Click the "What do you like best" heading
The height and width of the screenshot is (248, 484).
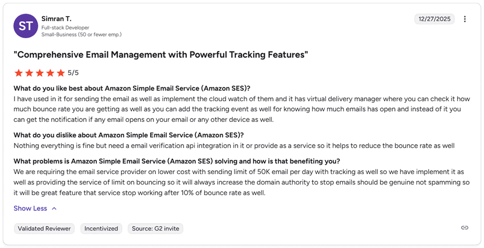pos(132,88)
